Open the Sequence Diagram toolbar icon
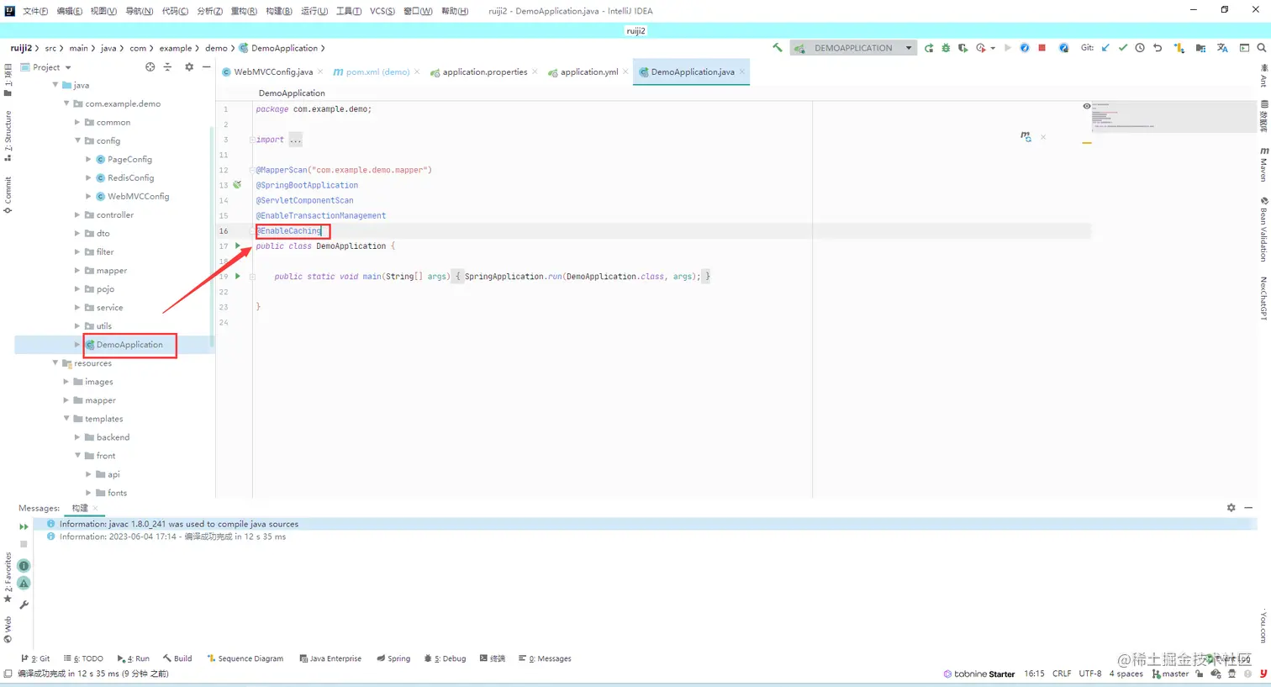This screenshot has height=687, width=1271. (x=1179, y=48)
